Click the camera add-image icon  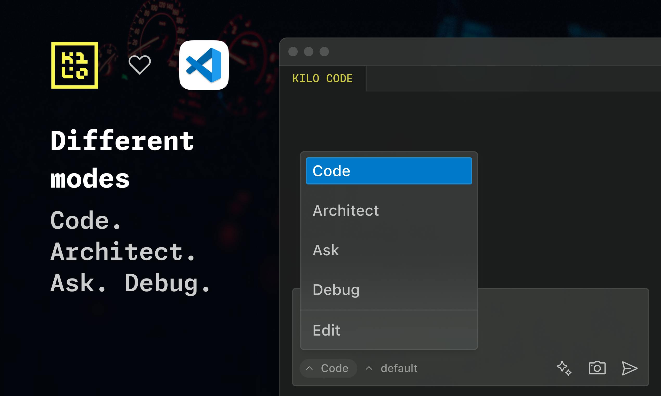coord(597,368)
